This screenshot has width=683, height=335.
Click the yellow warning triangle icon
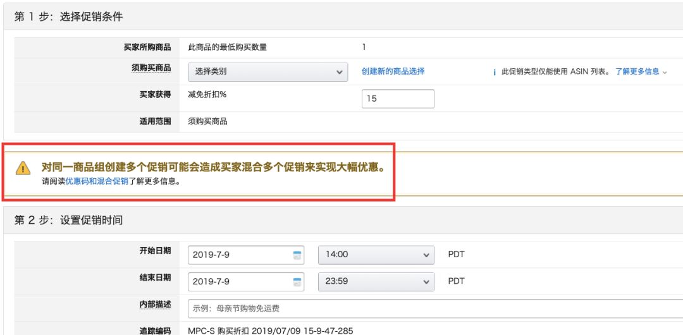[23, 168]
